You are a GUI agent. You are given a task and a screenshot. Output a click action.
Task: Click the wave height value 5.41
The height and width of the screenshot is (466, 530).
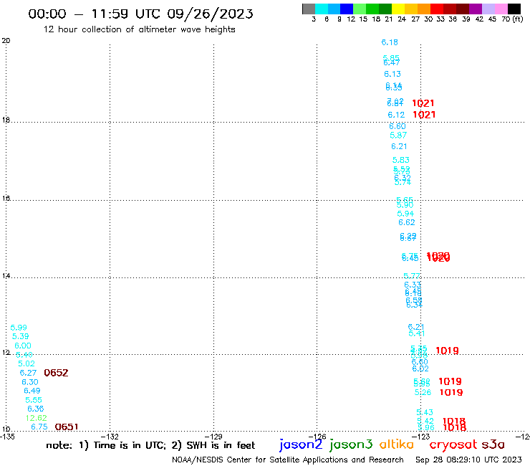pos(417,333)
